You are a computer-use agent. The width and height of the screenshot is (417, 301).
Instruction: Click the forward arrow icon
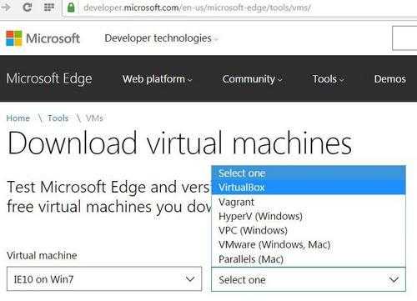point(6,8)
